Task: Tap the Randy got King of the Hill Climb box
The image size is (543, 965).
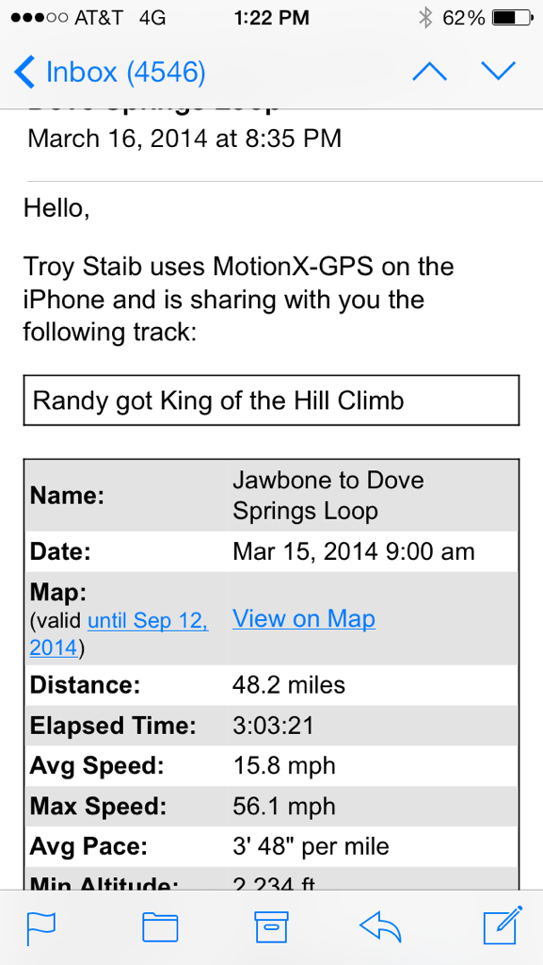Action: pos(271,401)
